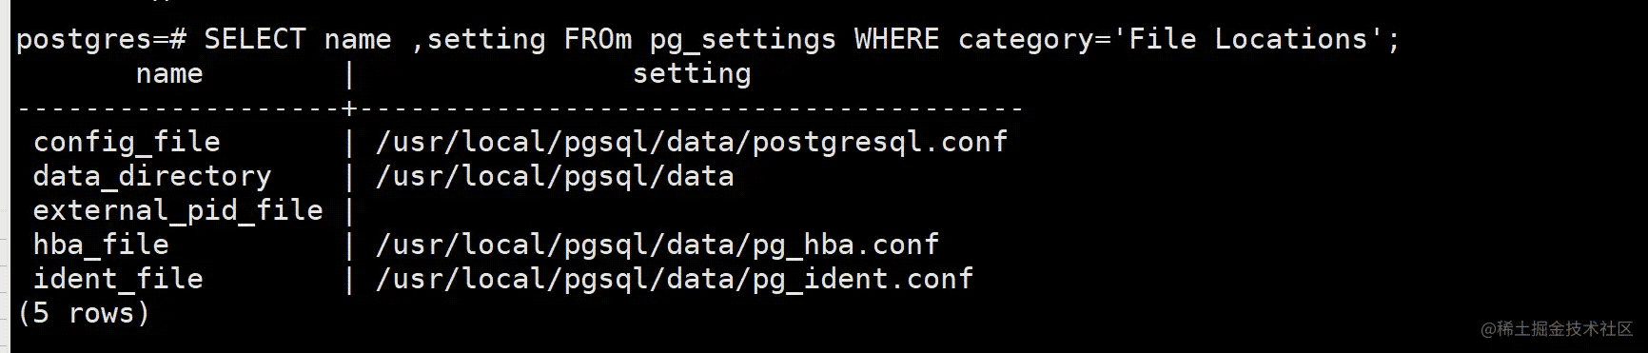The height and width of the screenshot is (353, 1648).
Task: Click the WHERE keyword in the query
Action: coord(896,39)
